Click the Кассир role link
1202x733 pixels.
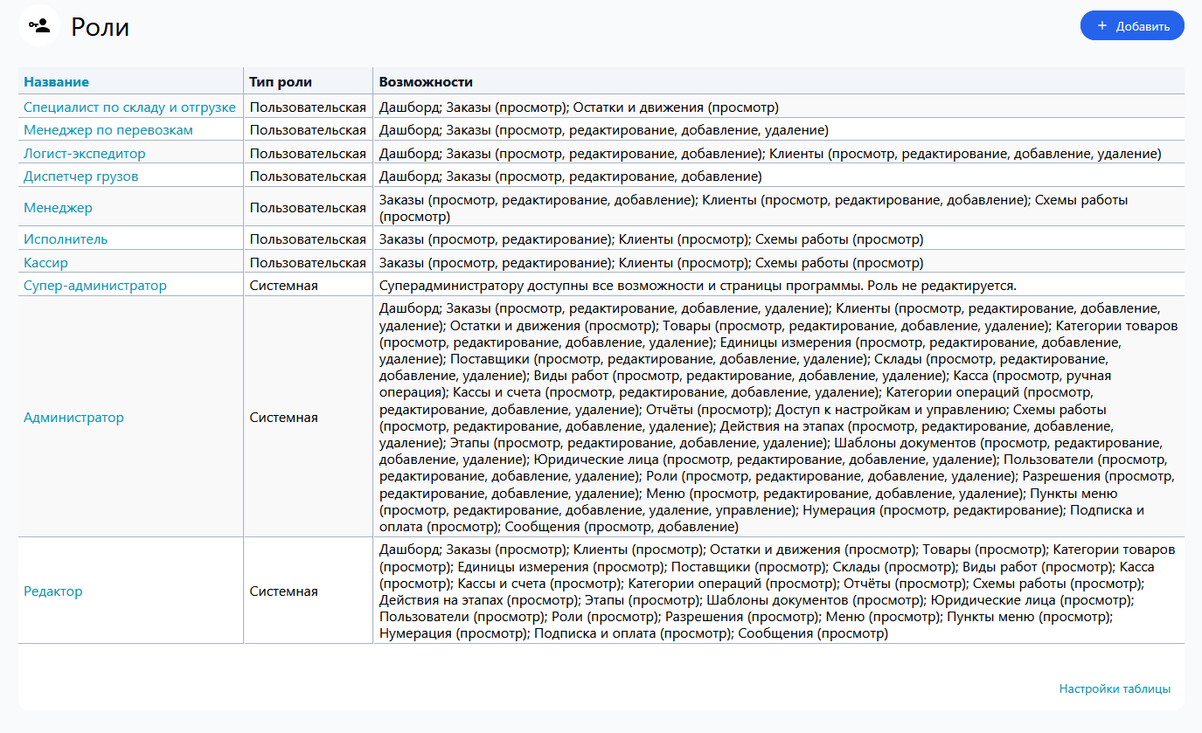[x=45, y=263]
